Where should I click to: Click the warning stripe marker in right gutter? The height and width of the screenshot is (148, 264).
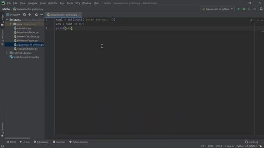262,32
